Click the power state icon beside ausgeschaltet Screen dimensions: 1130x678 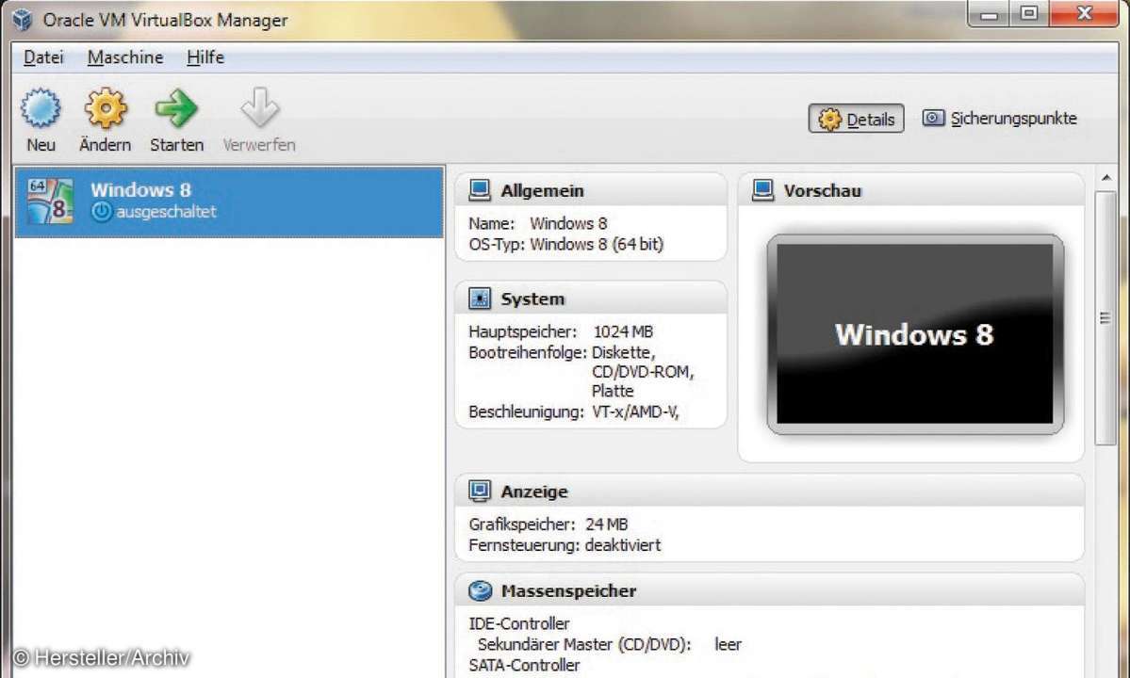tap(102, 212)
